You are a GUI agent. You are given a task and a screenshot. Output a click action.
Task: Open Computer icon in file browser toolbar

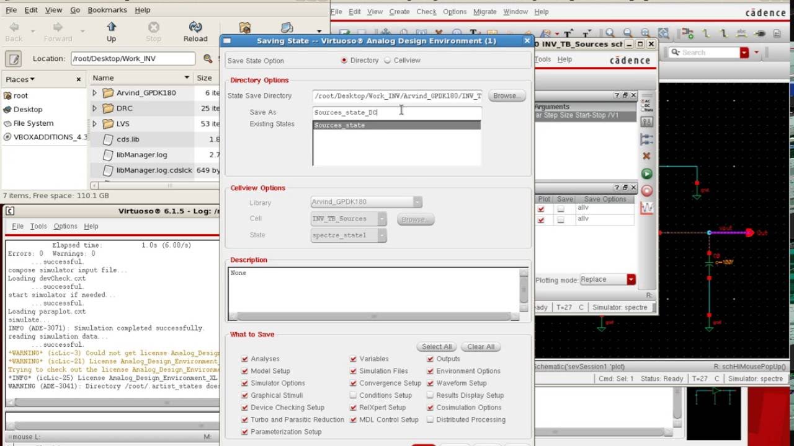pos(287,28)
